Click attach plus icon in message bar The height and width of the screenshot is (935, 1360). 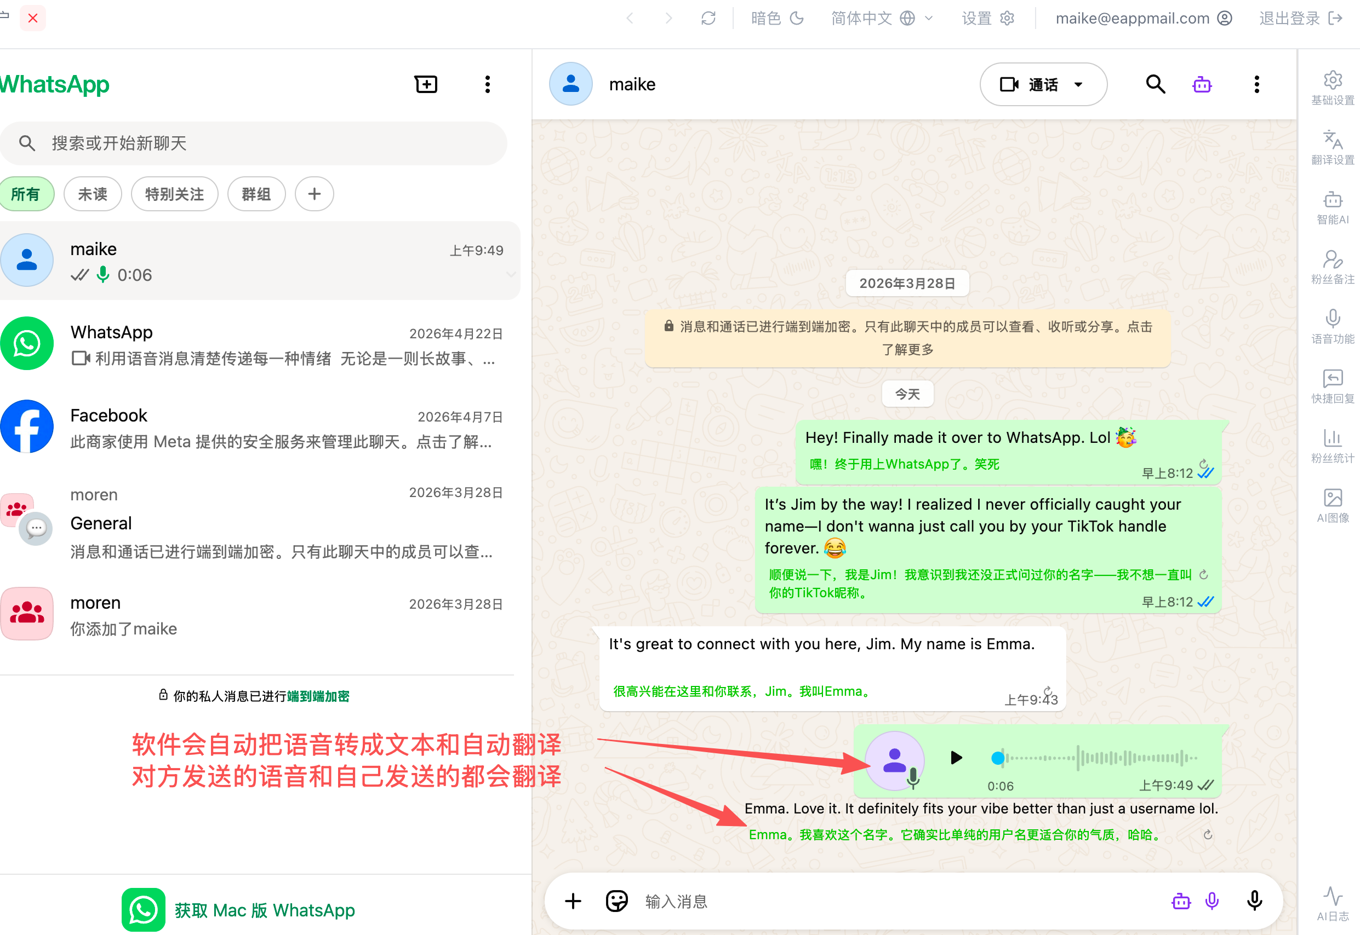point(573,901)
